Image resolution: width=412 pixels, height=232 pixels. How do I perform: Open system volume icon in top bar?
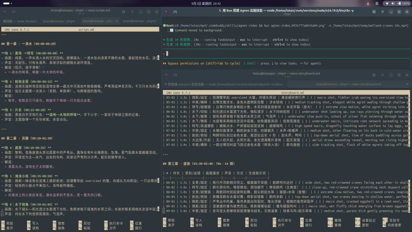[393, 4]
